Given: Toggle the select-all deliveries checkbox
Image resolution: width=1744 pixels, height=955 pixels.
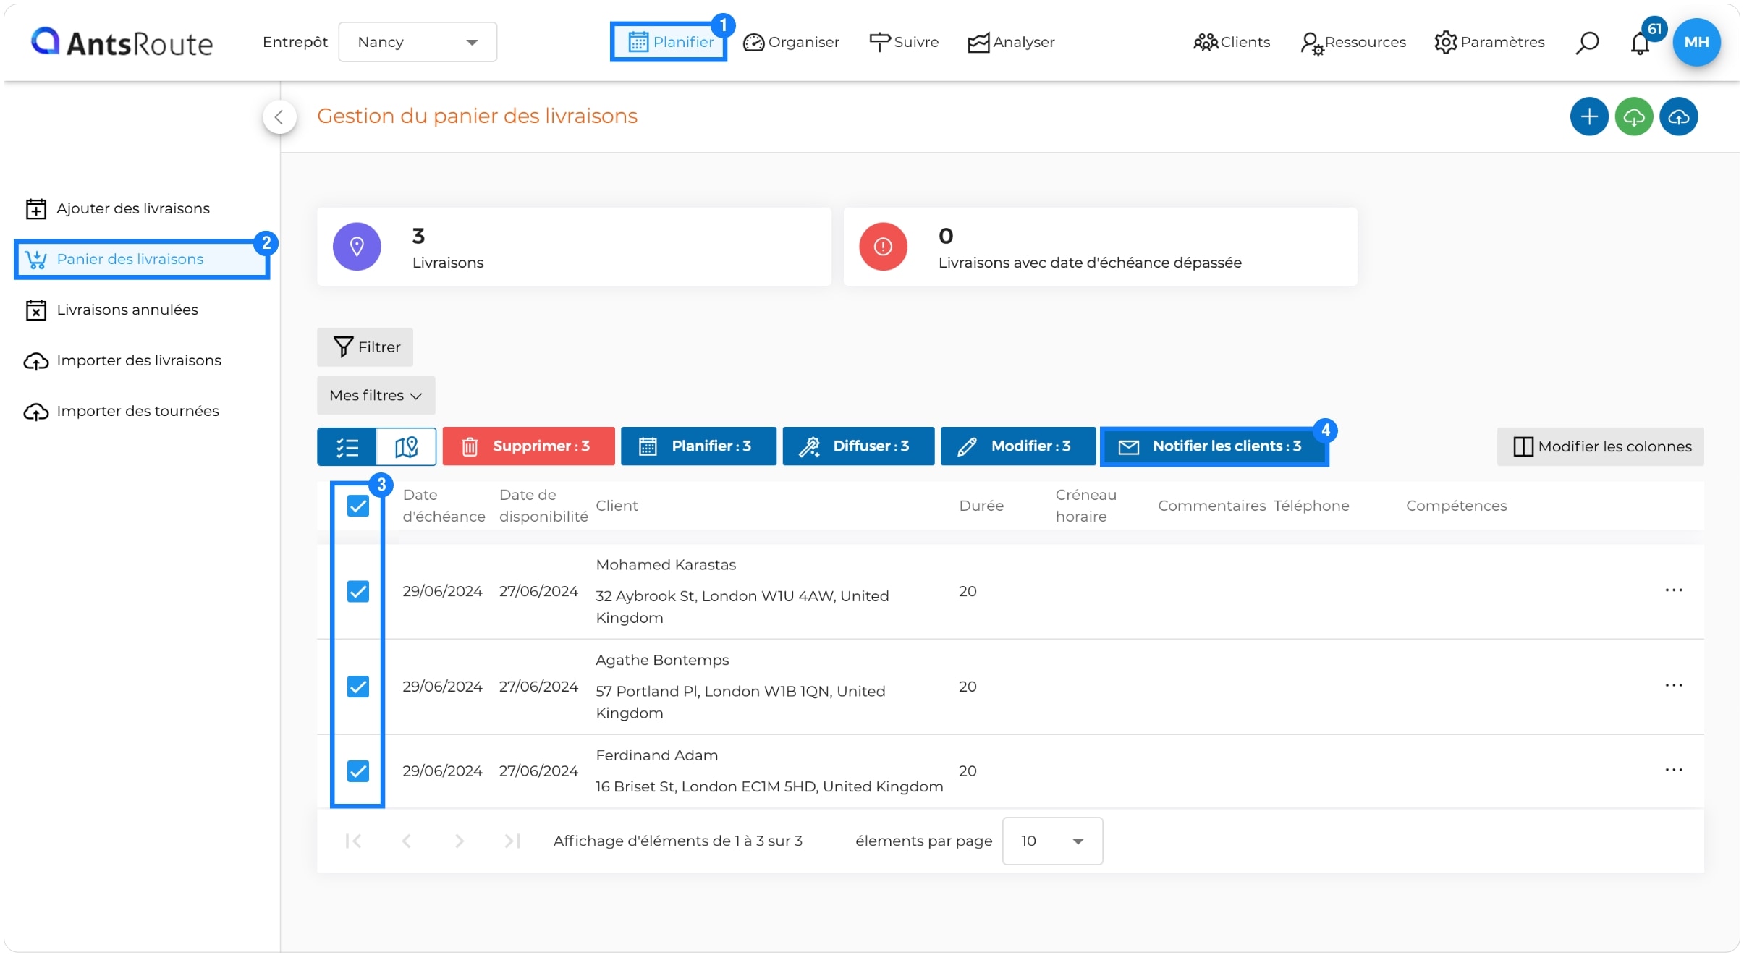Looking at the screenshot, I should pos(358,506).
